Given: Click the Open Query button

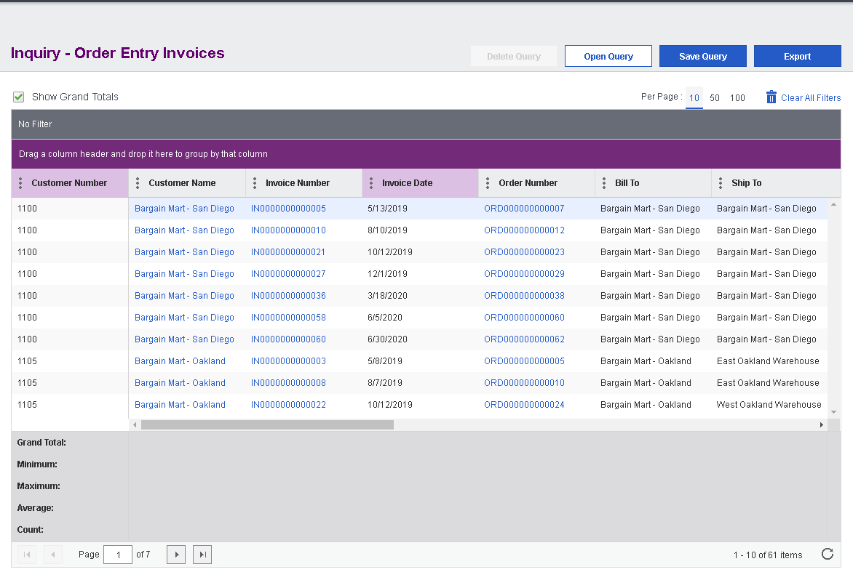Looking at the screenshot, I should pos(608,56).
